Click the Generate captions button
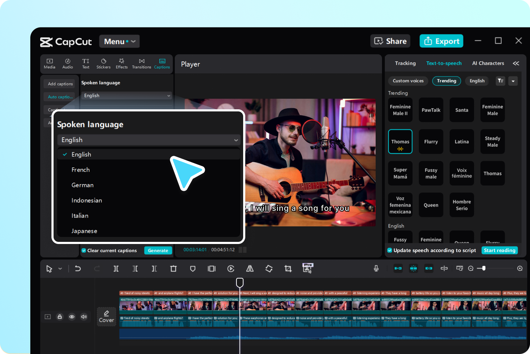This screenshot has height=354, width=530. coord(158,250)
